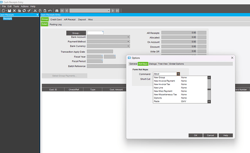250x153 pixels.
Task: Open the Global Options tab
Action: coord(176,64)
